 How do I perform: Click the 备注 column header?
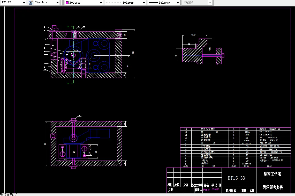click(x=269, y=166)
